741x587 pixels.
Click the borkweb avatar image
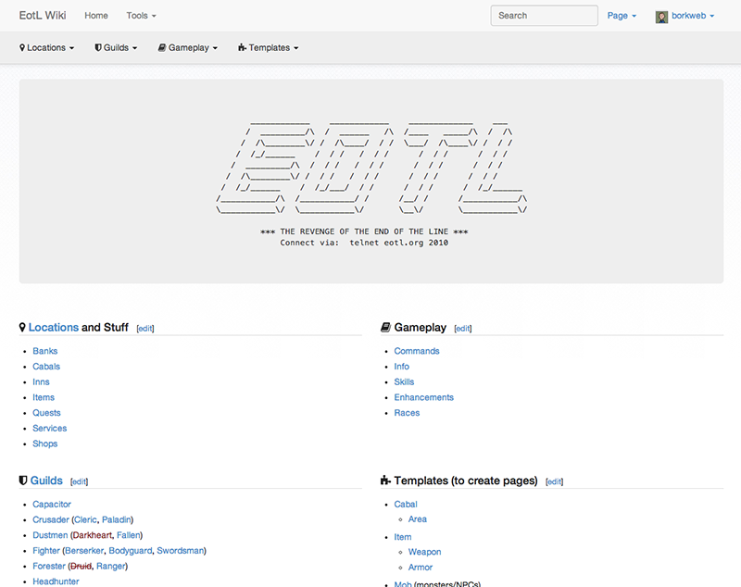coord(661,17)
